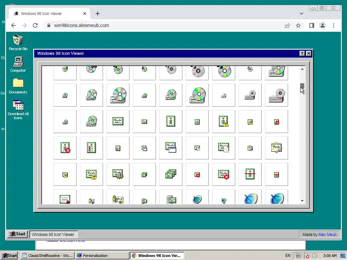Open Chrome three-dot menu
This screenshot has width=347, height=260.
[x=333, y=25]
